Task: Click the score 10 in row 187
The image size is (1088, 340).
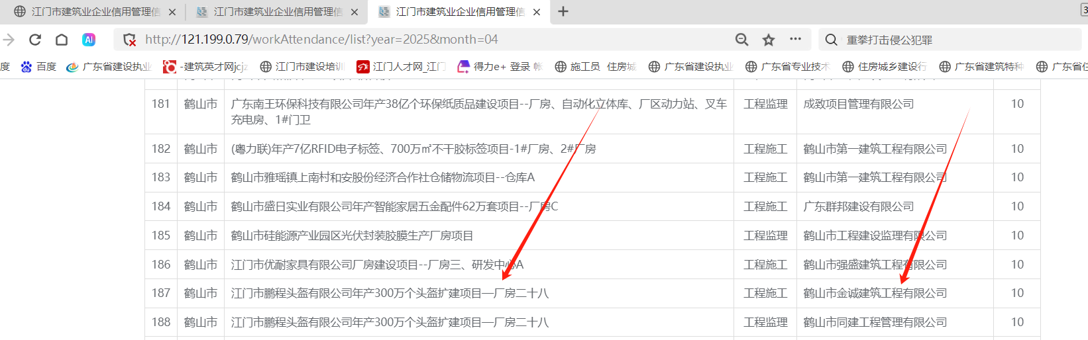Action: click(1017, 293)
